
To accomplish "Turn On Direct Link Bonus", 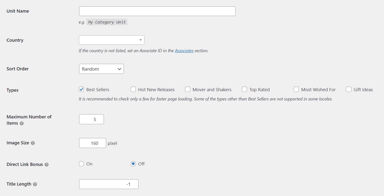I will [81, 163].
